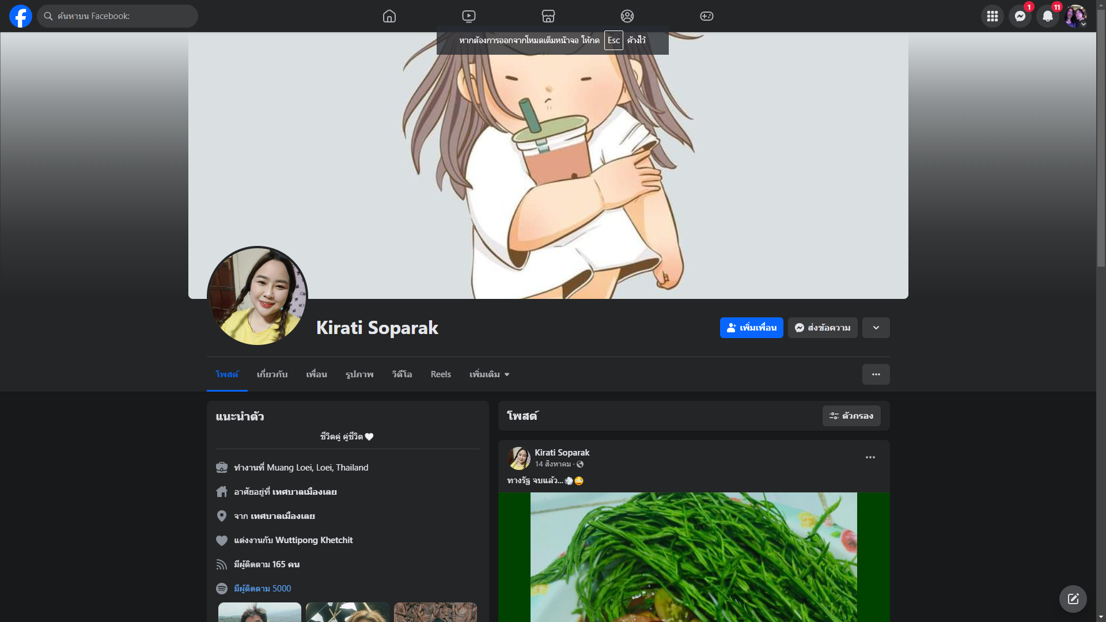Open the Marketplace icon

548,16
